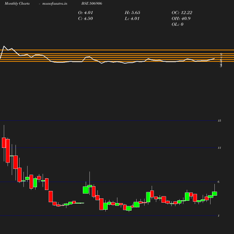Screen dimensions: 234x234
Task: Click the peak of the white indicator line
Action: [x=4, y=46]
